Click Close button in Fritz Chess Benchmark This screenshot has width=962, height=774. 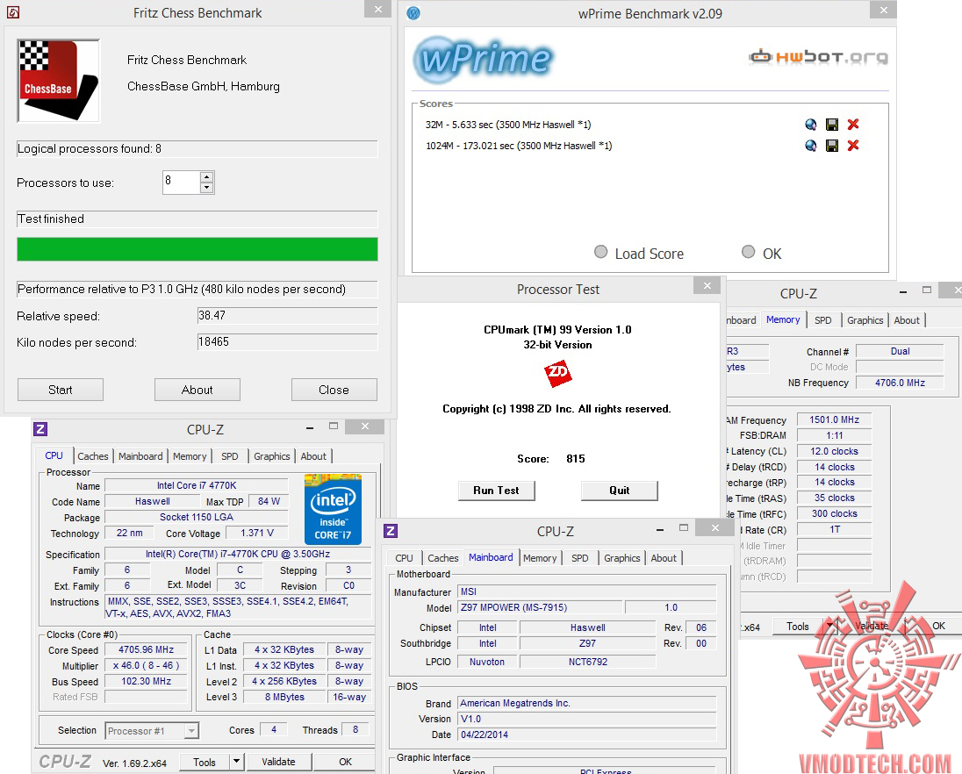click(x=334, y=390)
